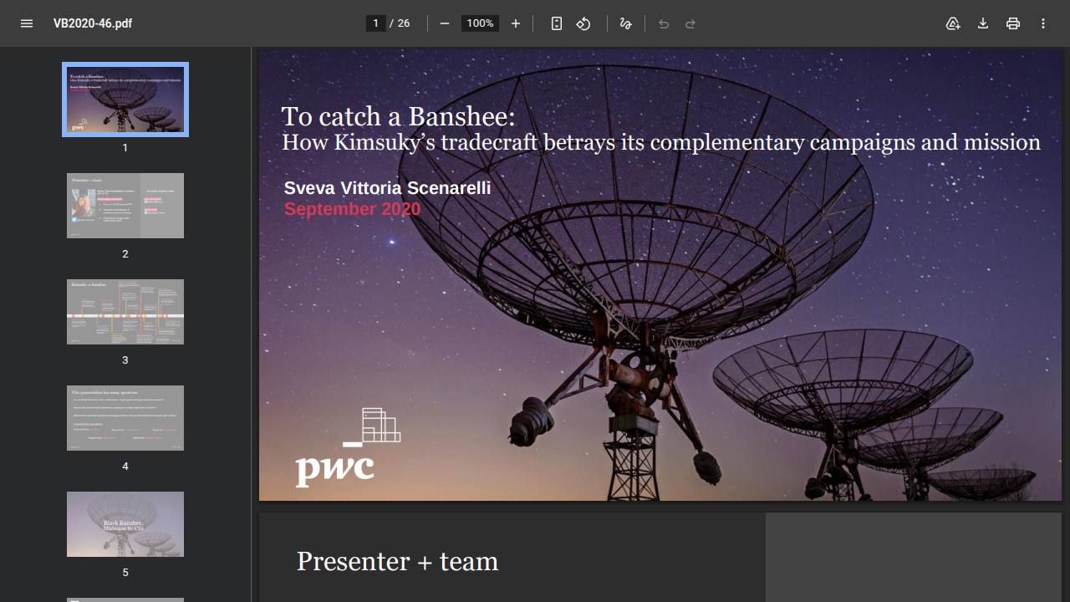Click the zoom out minus button
The height and width of the screenshot is (602, 1070).
click(x=445, y=23)
